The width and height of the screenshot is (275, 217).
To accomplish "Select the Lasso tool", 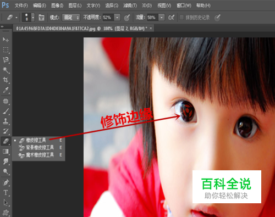I will (x=5, y=60).
